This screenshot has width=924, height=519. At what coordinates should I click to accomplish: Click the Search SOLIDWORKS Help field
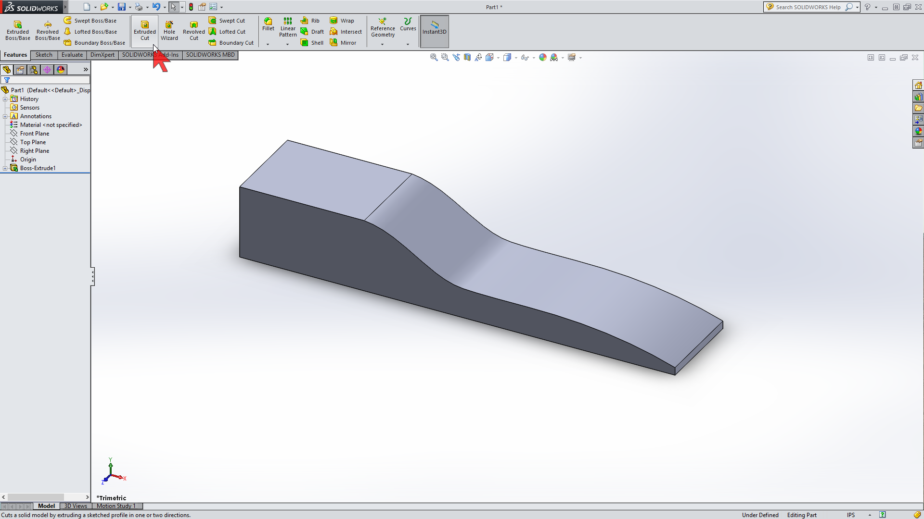click(x=808, y=7)
